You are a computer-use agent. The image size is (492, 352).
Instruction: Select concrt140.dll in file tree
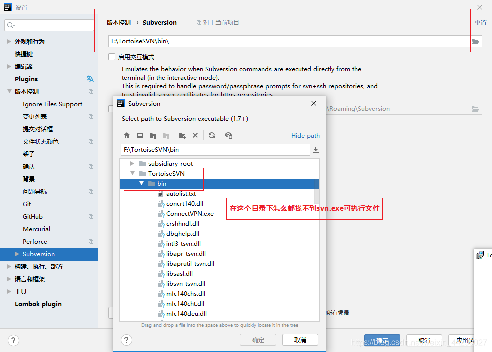(185, 204)
